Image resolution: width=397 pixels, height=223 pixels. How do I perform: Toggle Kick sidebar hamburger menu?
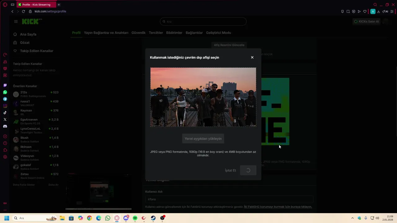[x=16, y=21]
